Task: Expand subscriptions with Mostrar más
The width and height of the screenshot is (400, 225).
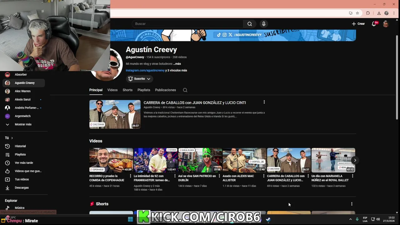Action: click(x=24, y=124)
